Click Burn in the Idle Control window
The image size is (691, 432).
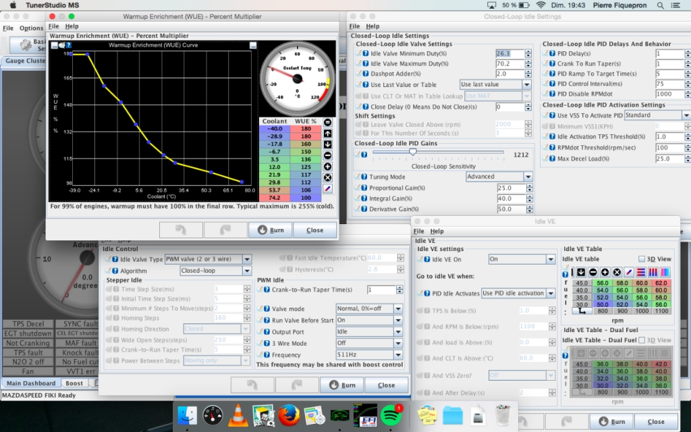(341, 385)
